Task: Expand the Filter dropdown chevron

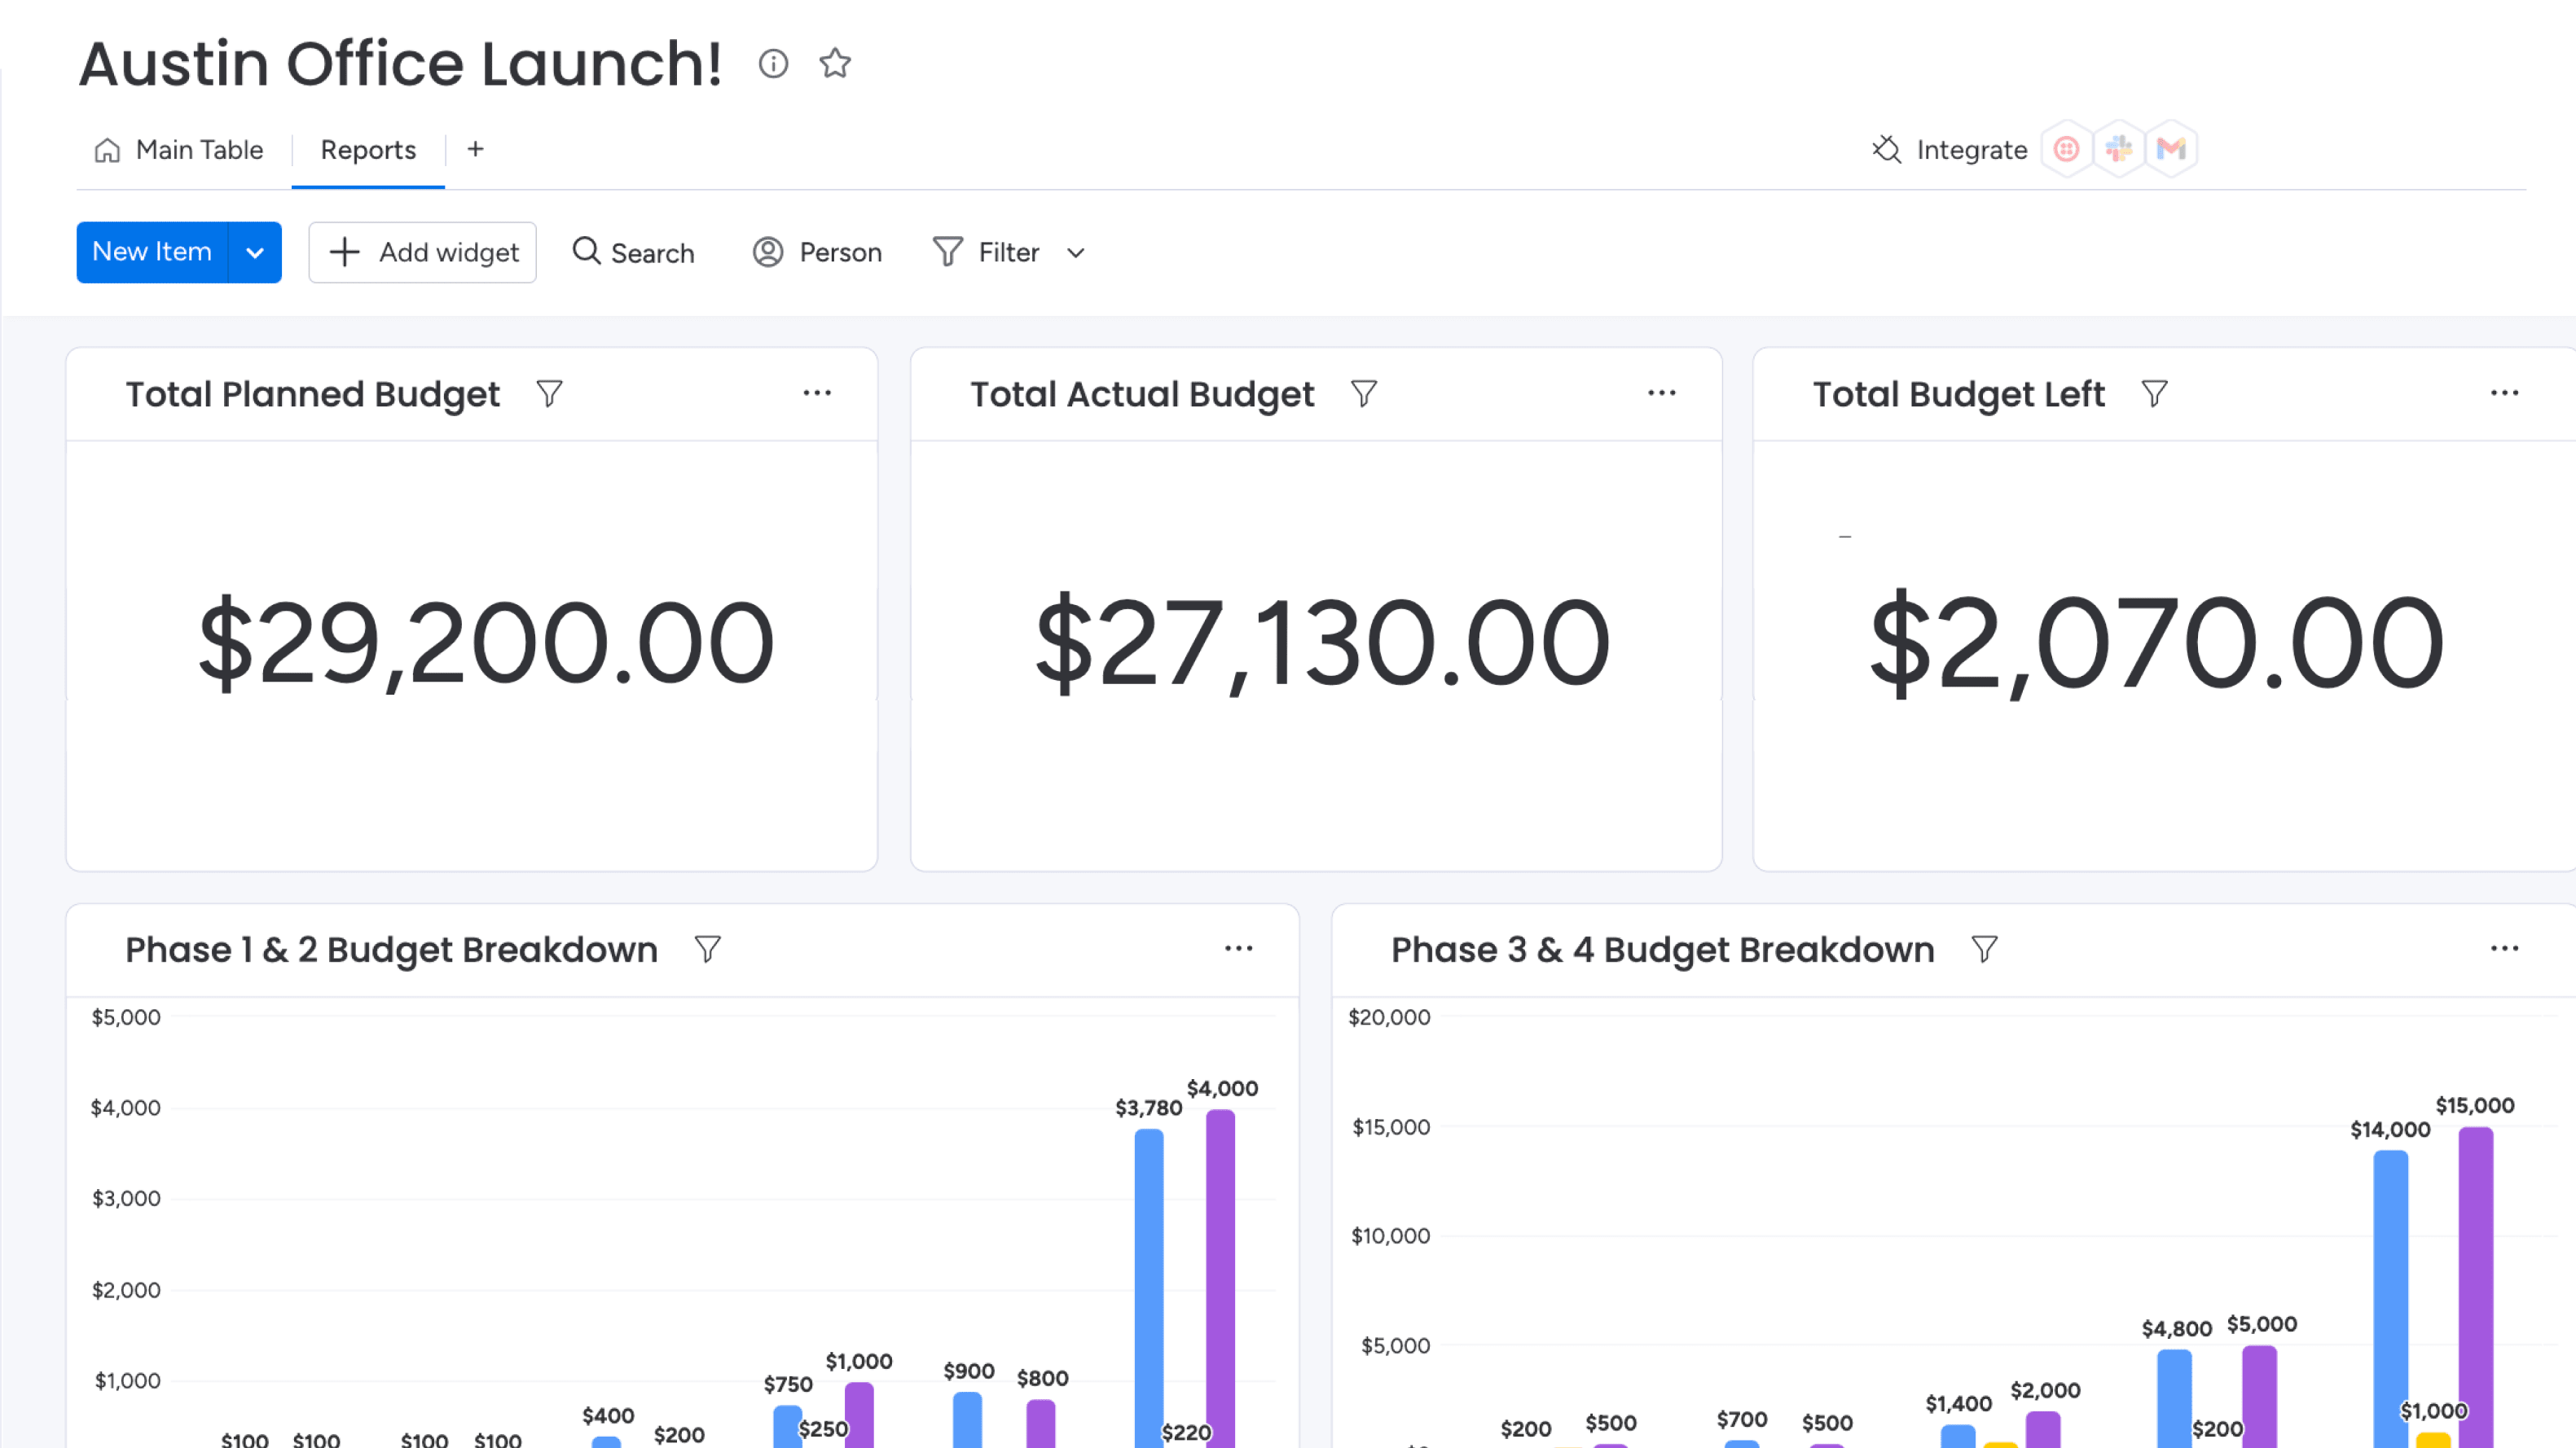Action: (x=1076, y=253)
